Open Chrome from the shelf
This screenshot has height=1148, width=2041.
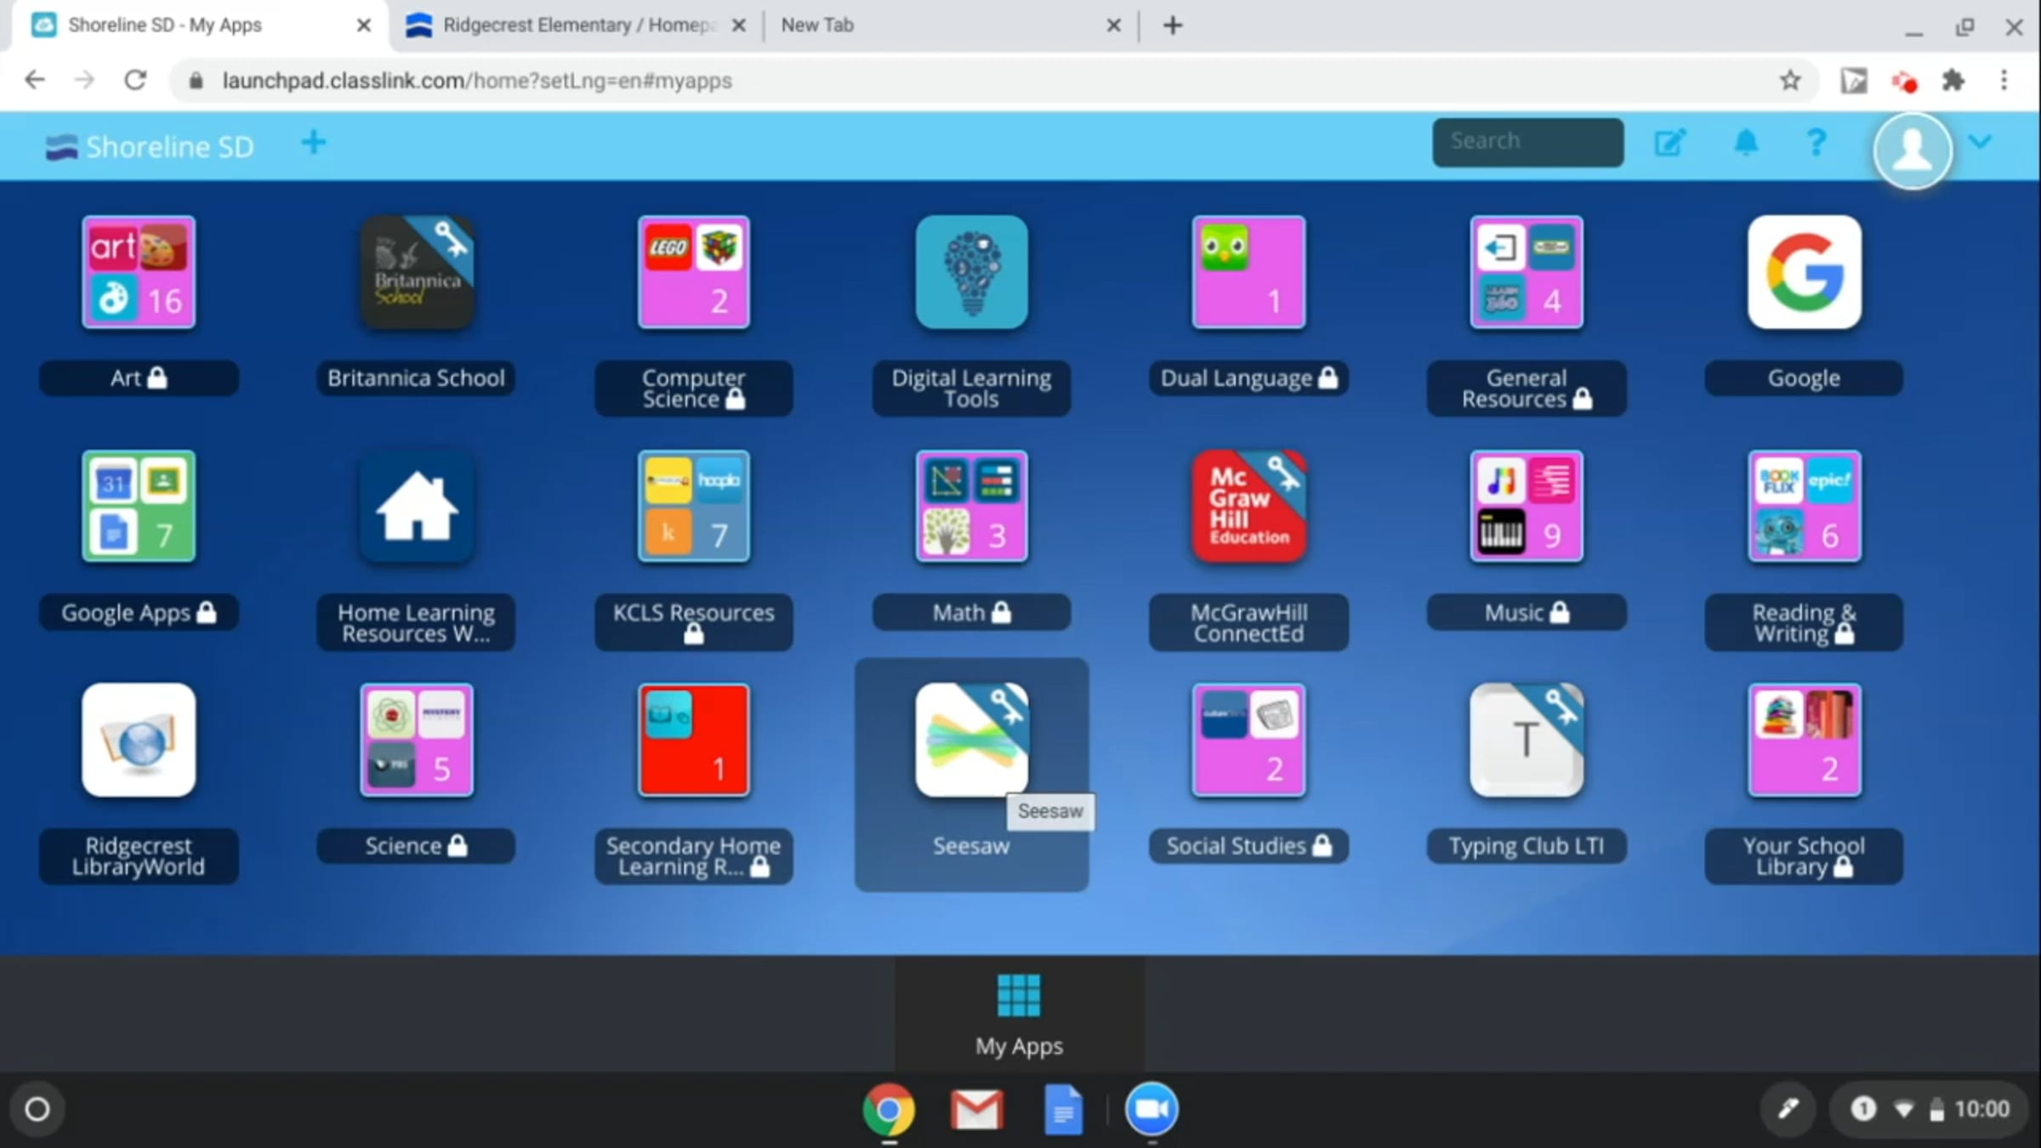(x=889, y=1109)
